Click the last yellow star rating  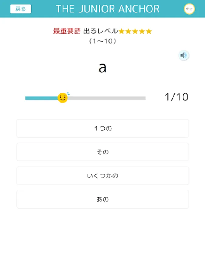[149, 31]
